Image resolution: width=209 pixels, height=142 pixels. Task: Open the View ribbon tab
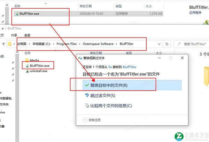point(27,35)
